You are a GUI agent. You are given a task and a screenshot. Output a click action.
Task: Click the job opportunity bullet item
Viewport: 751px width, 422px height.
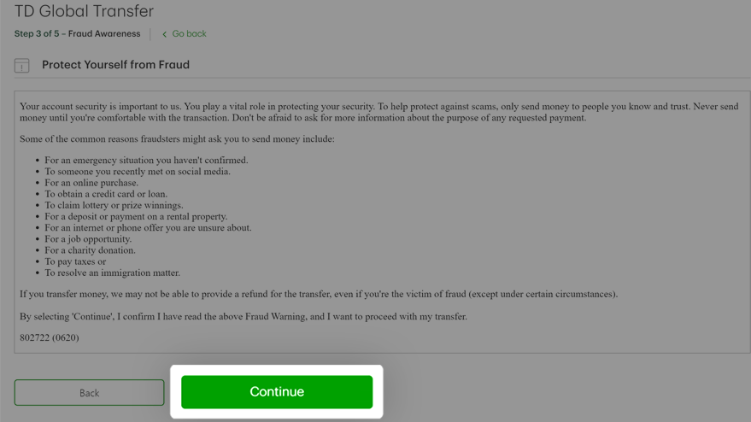pyautogui.click(x=88, y=239)
